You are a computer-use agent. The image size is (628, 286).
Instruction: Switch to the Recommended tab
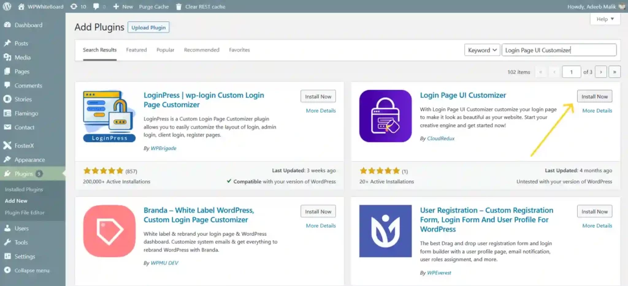202,50
